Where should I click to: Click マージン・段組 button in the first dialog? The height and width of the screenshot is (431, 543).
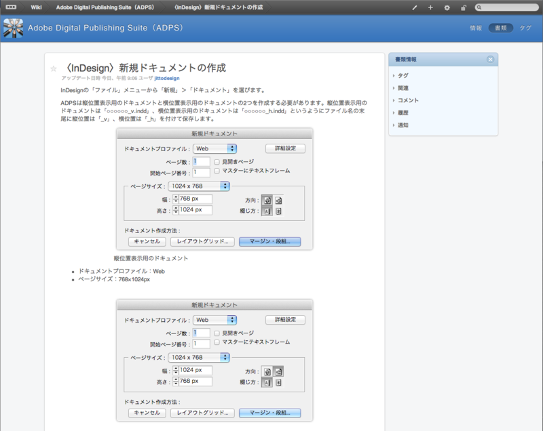pos(269,241)
